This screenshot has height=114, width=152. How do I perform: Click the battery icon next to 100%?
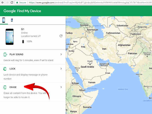coord(23,42)
